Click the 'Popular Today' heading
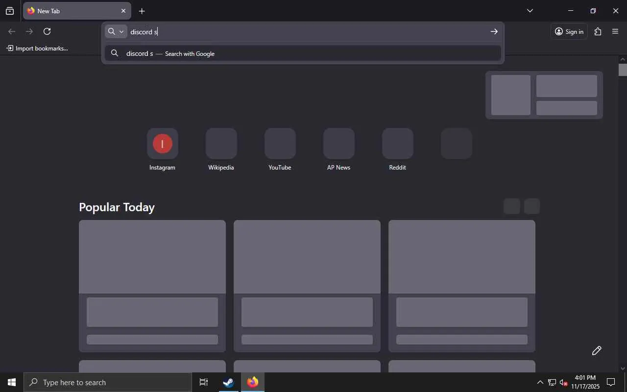 (x=117, y=207)
